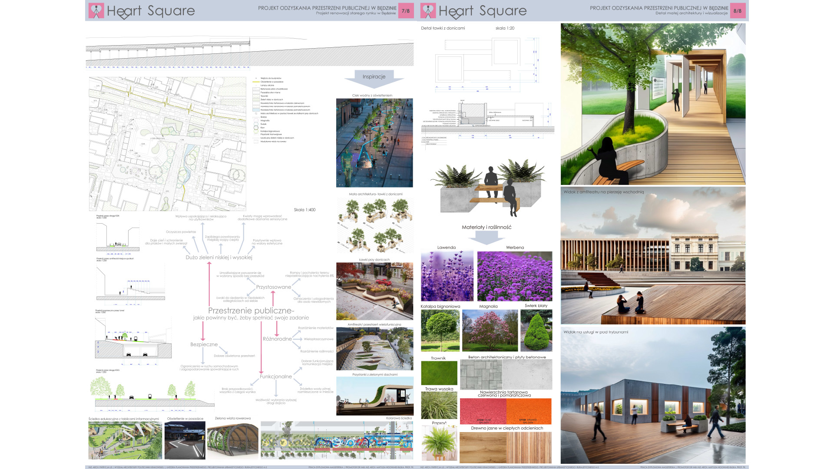Image resolution: width=834 pixels, height=469 pixels.
Task: Select the red tartan surface swatch
Action: [483, 411]
